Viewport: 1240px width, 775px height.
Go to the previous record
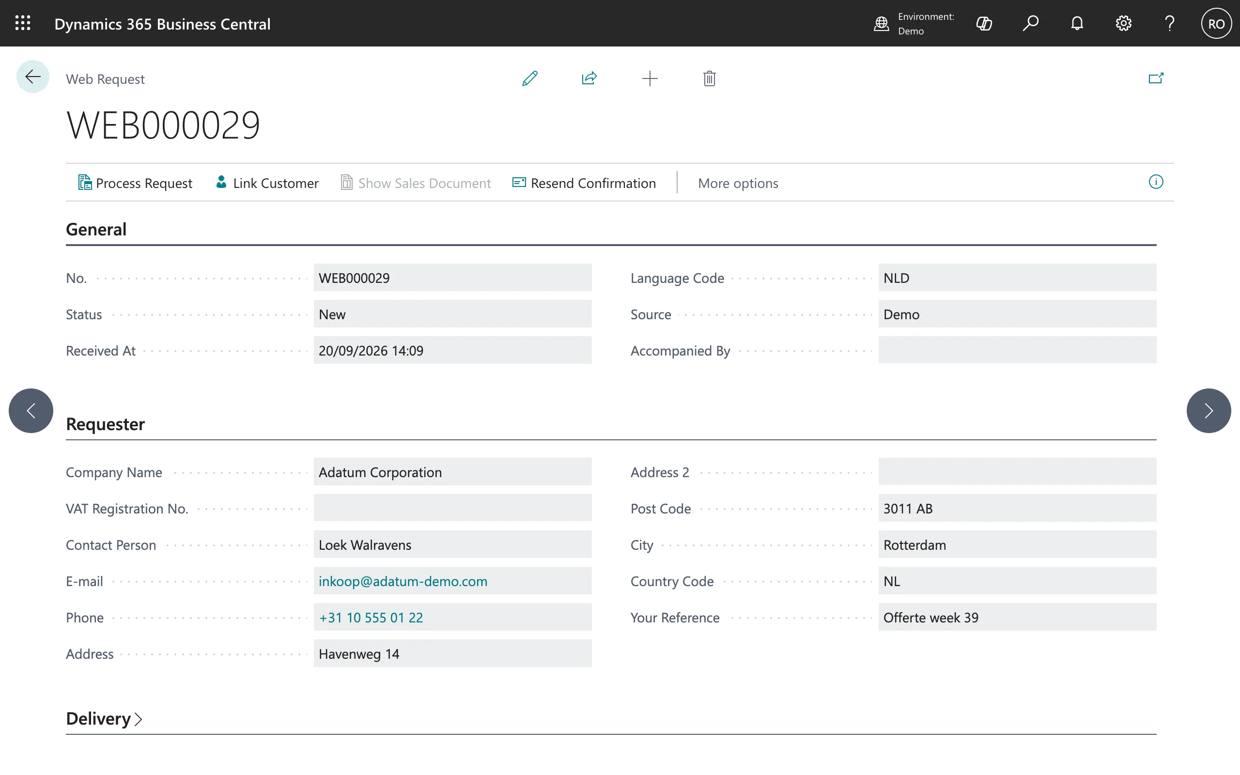click(31, 411)
